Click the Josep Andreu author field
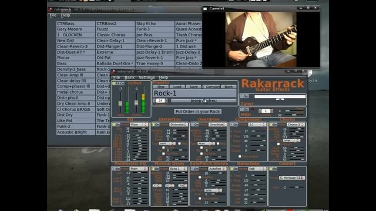 tap(204, 101)
